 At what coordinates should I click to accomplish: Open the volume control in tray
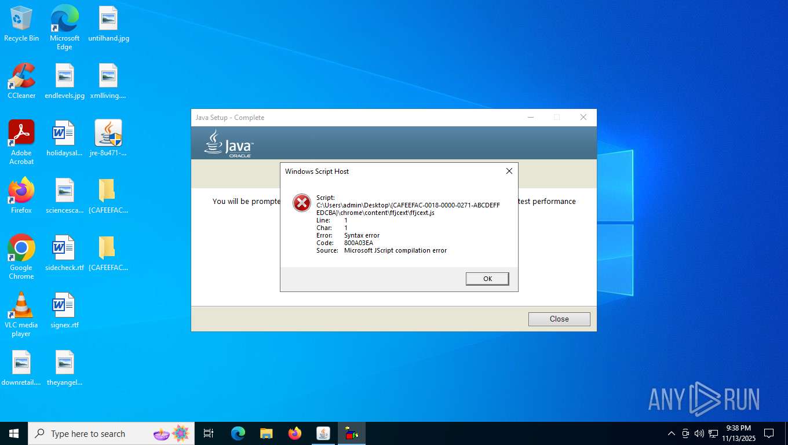click(699, 433)
